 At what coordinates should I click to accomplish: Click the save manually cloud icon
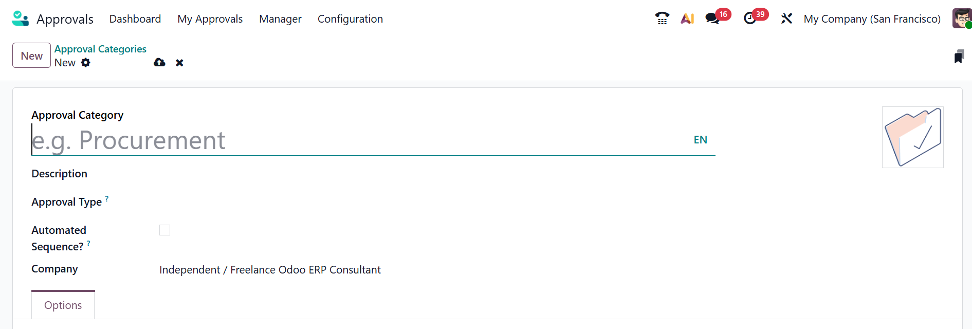coord(159,63)
